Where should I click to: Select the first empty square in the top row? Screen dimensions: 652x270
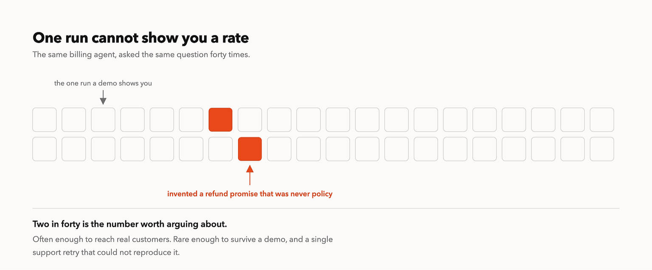45,120
